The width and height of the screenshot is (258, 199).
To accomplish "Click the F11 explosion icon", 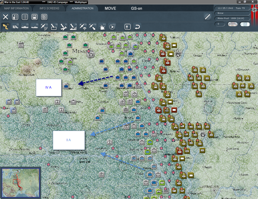I will coord(102,27).
